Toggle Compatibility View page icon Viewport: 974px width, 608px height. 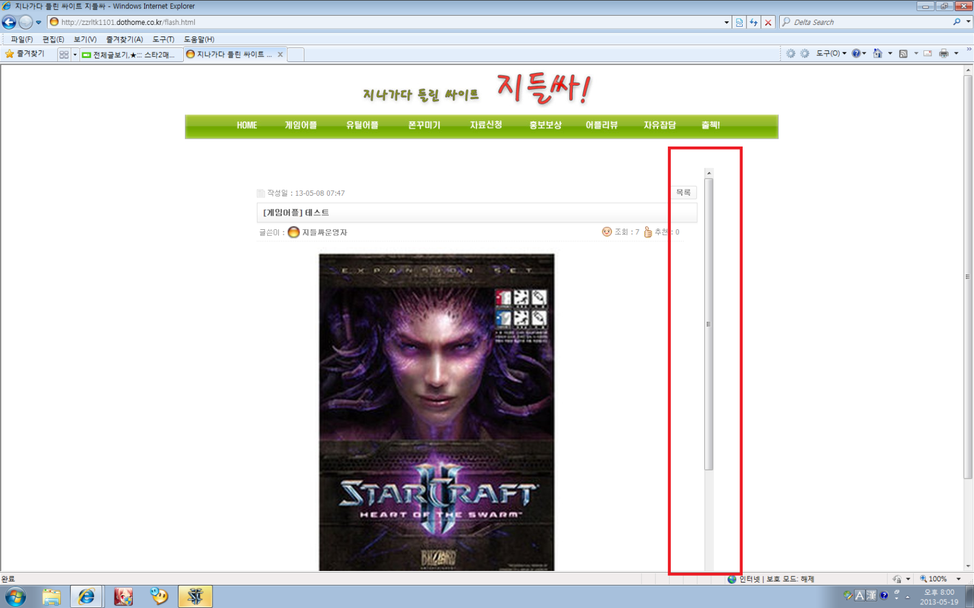739,22
